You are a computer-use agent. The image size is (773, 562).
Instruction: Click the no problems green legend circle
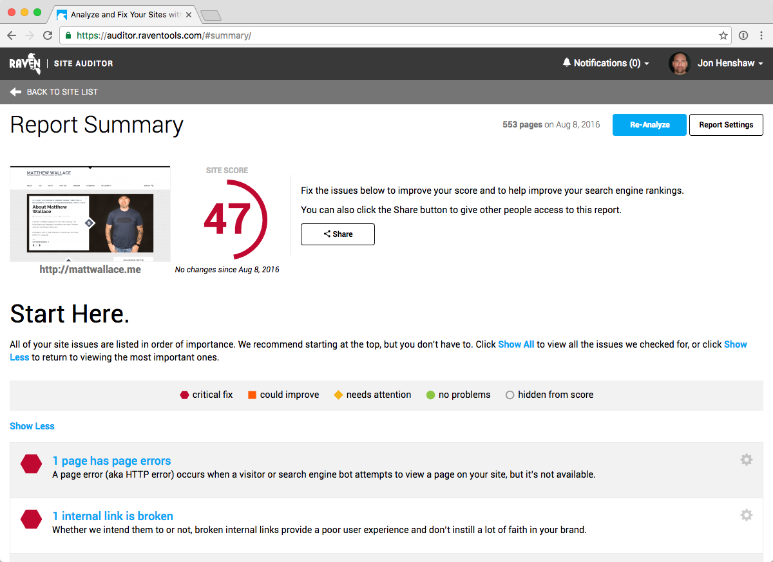click(x=430, y=395)
